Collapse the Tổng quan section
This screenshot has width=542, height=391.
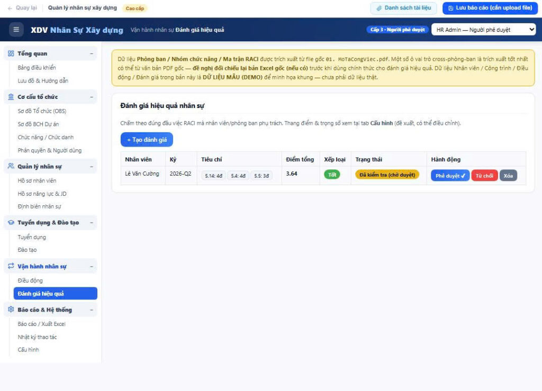point(92,53)
